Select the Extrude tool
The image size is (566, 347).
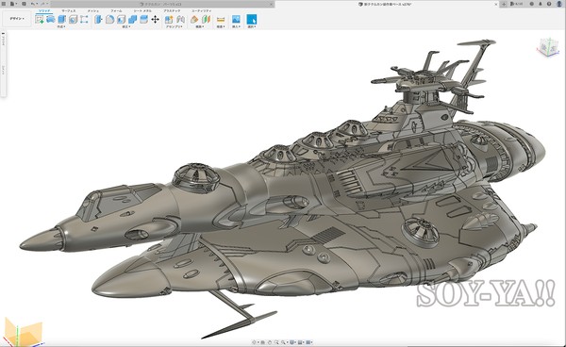click(x=61, y=19)
